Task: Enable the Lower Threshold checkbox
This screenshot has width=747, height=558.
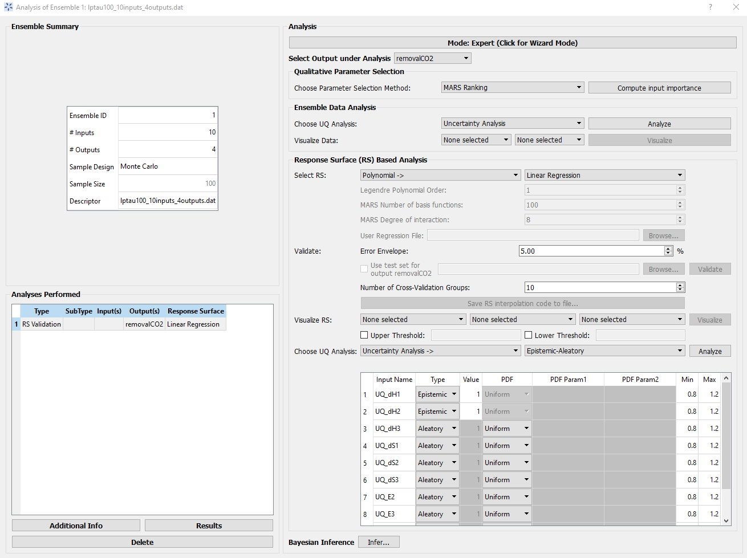Action: click(529, 335)
